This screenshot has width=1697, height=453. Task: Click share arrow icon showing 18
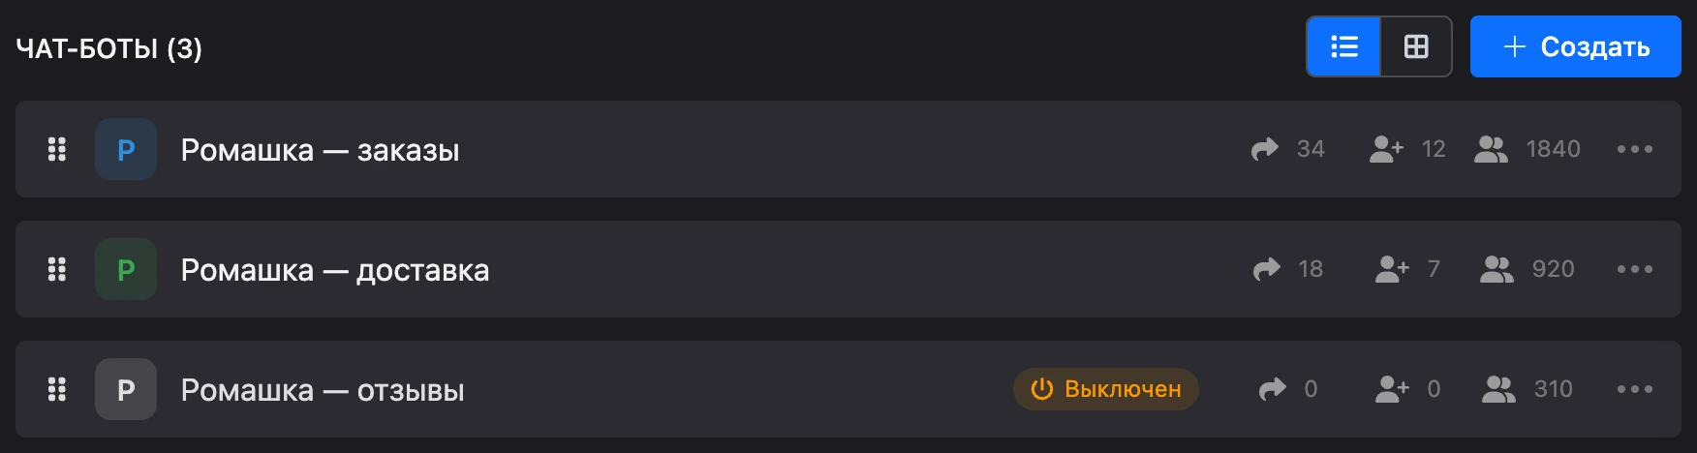(1266, 269)
